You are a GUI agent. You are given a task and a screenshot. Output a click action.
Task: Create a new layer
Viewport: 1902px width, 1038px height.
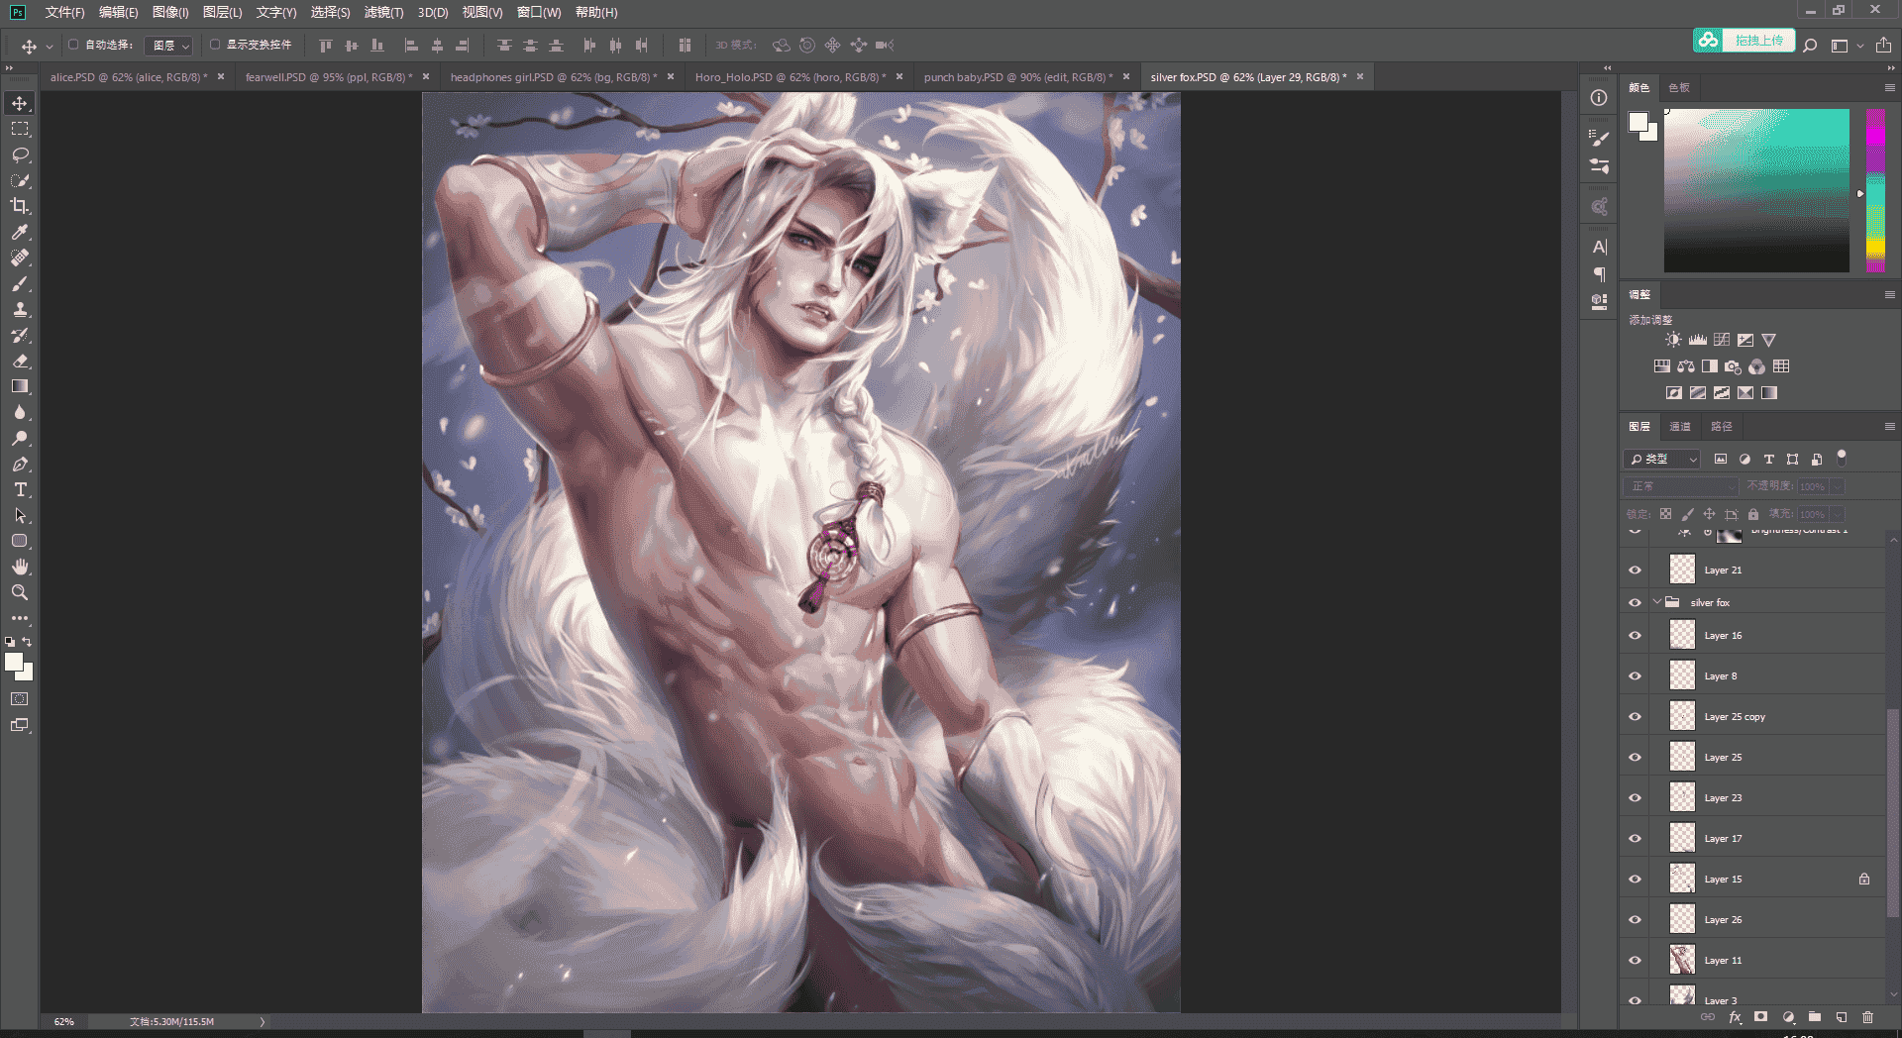click(x=1841, y=1017)
